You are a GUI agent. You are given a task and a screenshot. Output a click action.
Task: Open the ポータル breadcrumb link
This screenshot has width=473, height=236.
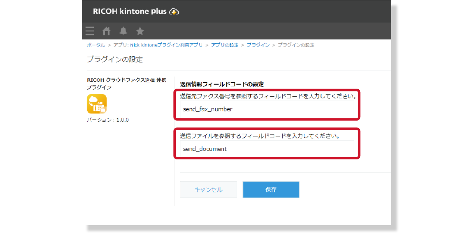[x=95, y=45]
